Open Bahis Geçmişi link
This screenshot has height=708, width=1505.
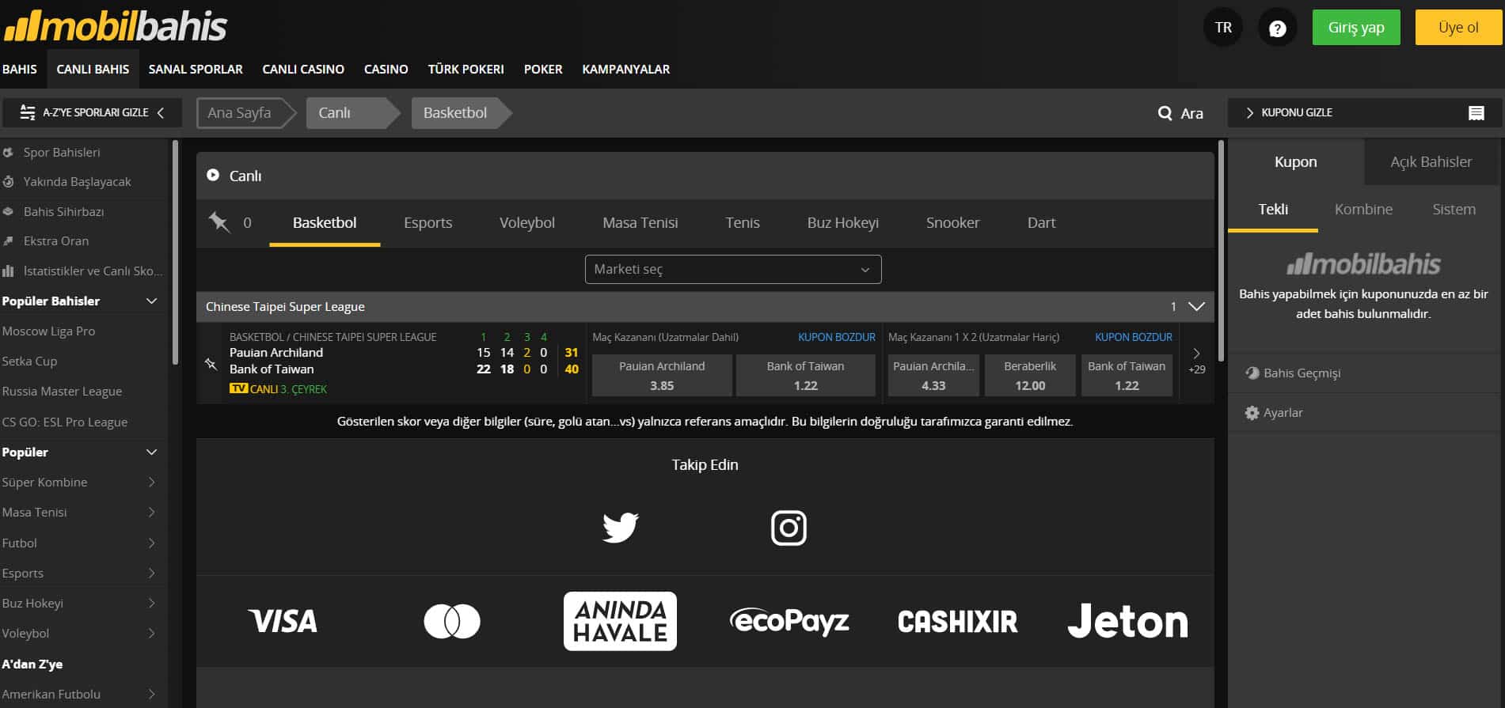point(1302,373)
